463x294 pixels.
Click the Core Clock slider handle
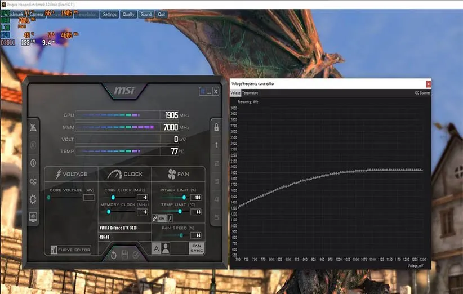113,198
